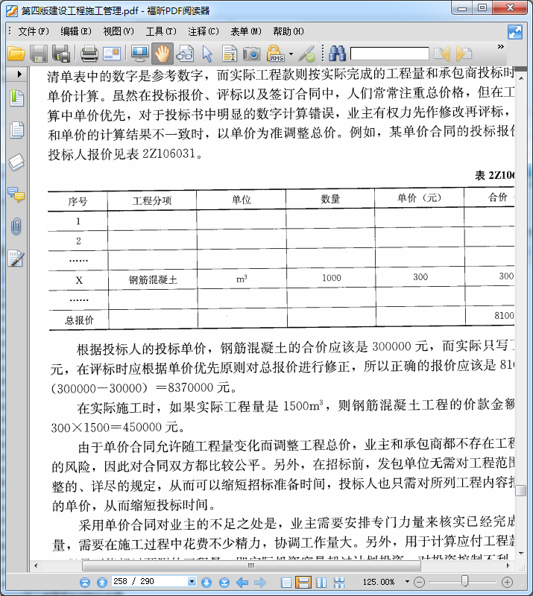The height and width of the screenshot is (596, 533).
Task: Open the Attachments paperclip panel
Action: [x=16, y=226]
